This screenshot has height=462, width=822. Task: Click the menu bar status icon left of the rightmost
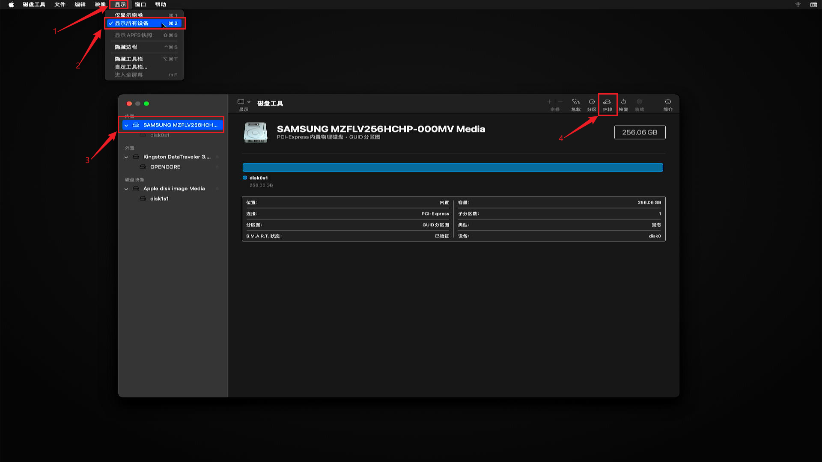(x=798, y=5)
